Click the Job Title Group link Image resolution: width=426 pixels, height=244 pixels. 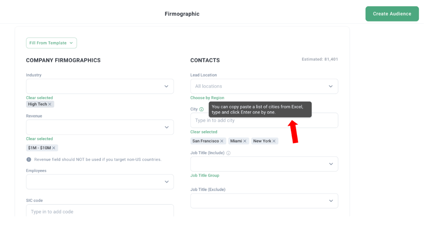coord(205,176)
